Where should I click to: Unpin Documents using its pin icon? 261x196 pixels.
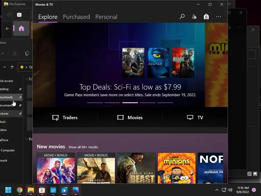pyautogui.click(x=20, y=105)
